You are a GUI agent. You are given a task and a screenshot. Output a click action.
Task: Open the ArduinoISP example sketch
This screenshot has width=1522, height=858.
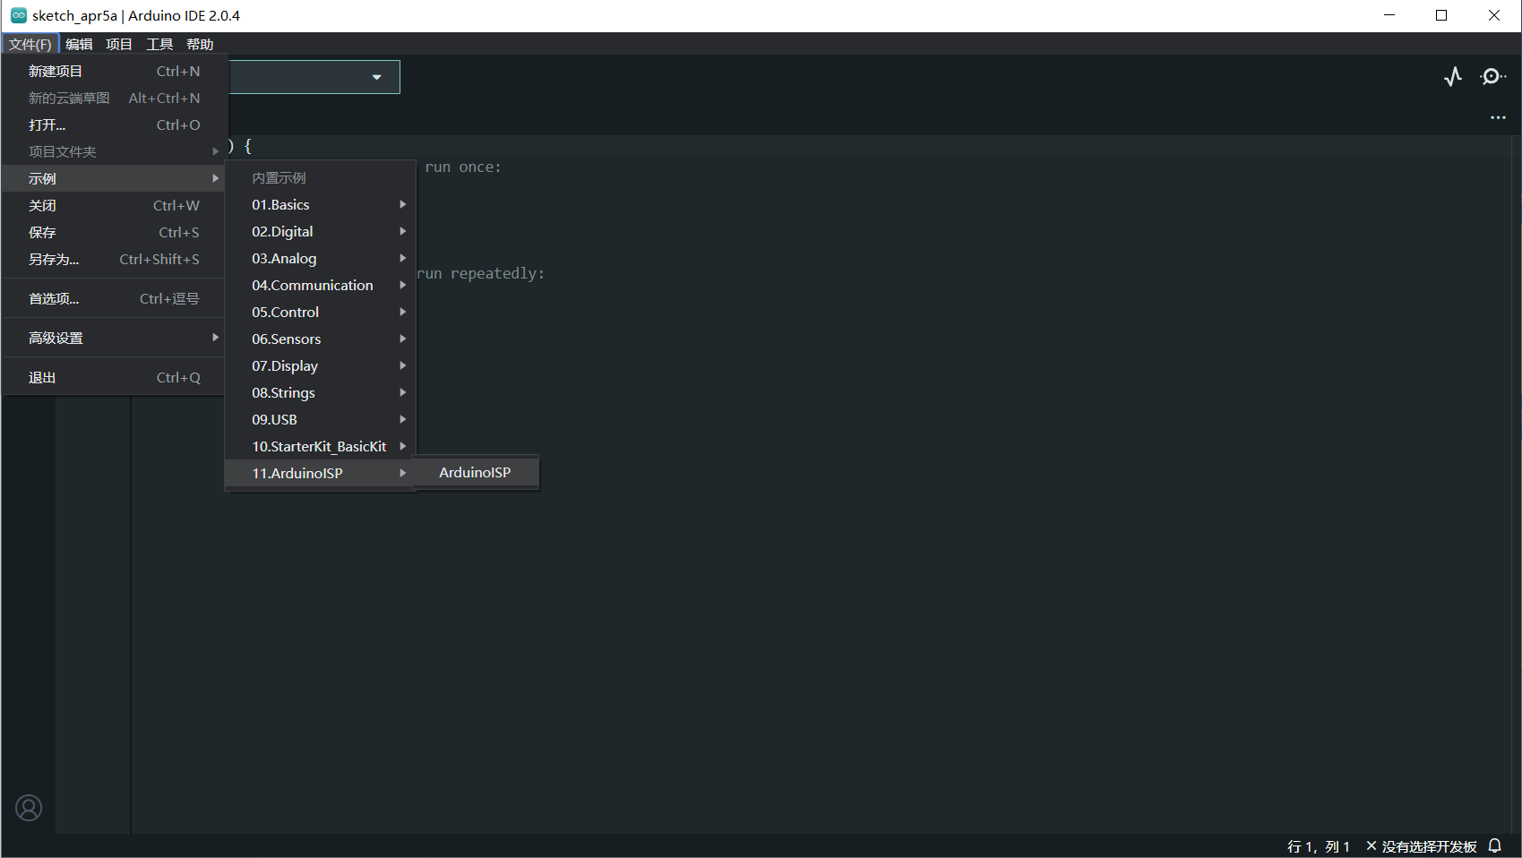point(476,473)
